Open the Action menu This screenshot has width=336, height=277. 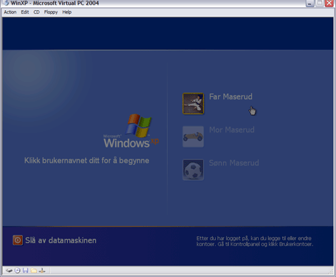click(x=10, y=12)
